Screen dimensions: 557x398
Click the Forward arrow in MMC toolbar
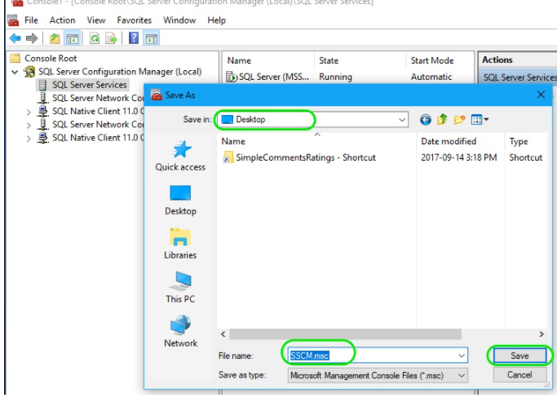(x=32, y=38)
